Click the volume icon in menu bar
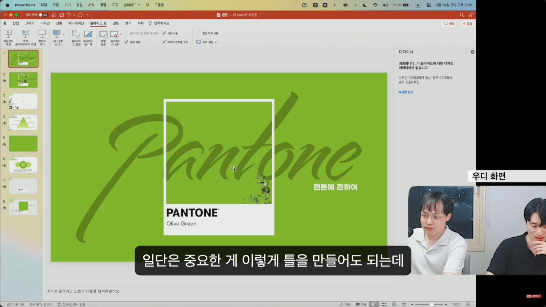This screenshot has width=546, height=307. click(x=385, y=5)
